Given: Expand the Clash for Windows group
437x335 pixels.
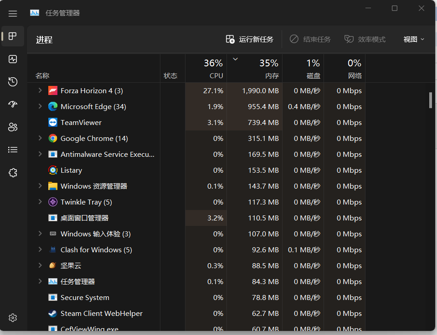Looking at the screenshot, I should click(x=40, y=250).
